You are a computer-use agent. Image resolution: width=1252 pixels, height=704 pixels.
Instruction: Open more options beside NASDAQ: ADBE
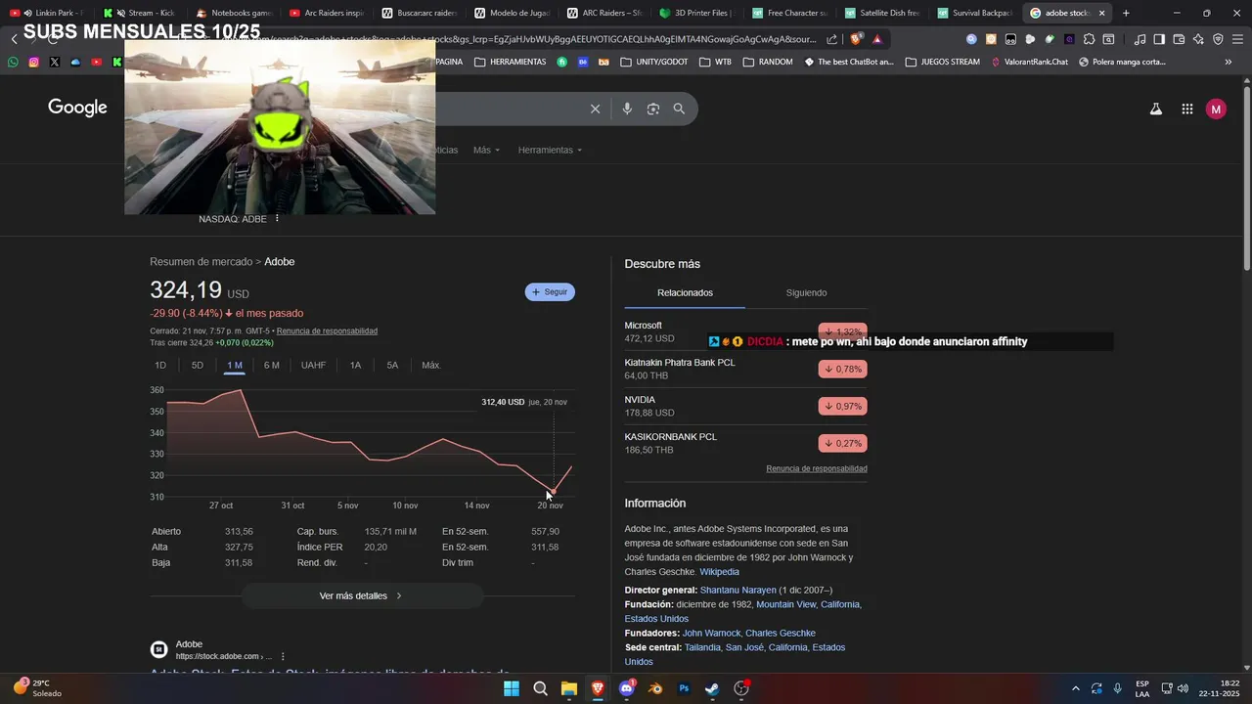tap(277, 218)
